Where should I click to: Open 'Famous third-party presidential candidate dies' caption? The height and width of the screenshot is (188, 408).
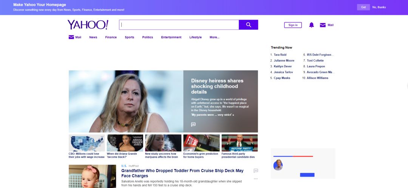[238, 155]
